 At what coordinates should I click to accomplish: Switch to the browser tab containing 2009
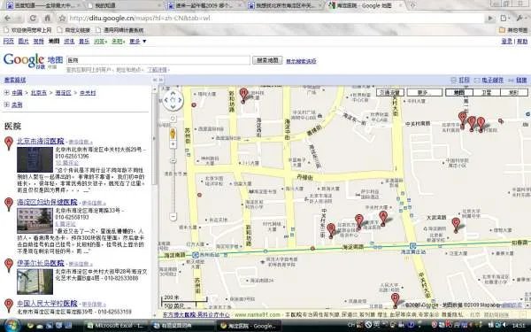204,5
